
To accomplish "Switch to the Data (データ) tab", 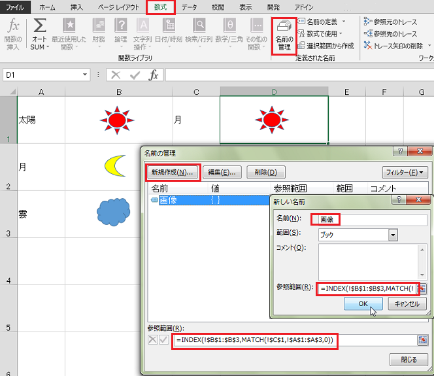I will click(x=189, y=7).
